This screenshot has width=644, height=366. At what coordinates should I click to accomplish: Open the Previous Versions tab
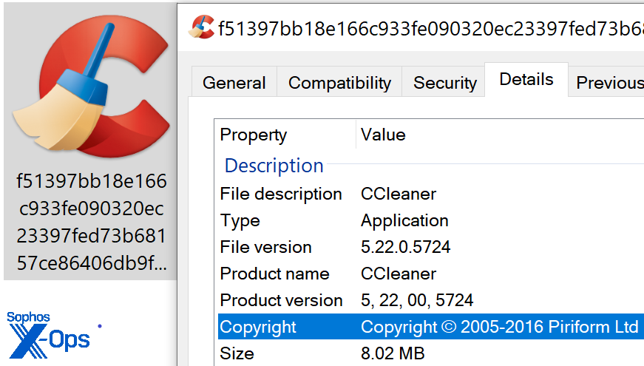click(x=609, y=83)
